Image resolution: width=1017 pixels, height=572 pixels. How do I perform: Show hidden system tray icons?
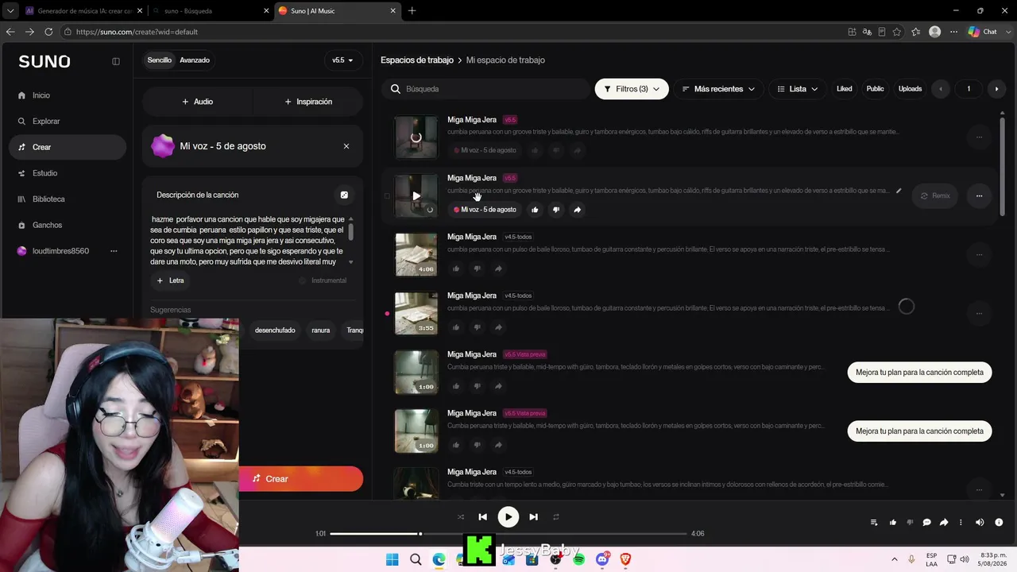[895, 559]
